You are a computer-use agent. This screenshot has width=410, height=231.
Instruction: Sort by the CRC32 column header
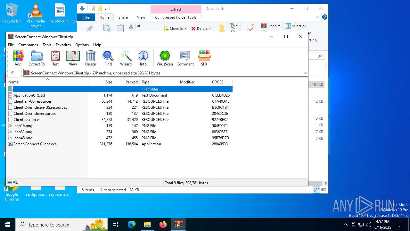pyautogui.click(x=221, y=82)
